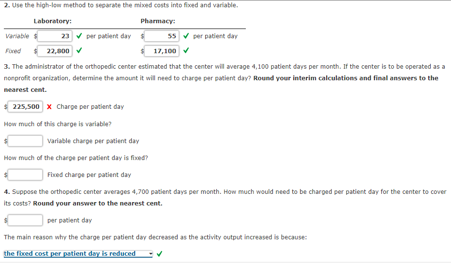Click the green checkmark beside Pharmacy fixed 17,100
This screenshot has height=263, width=451.
186,50
